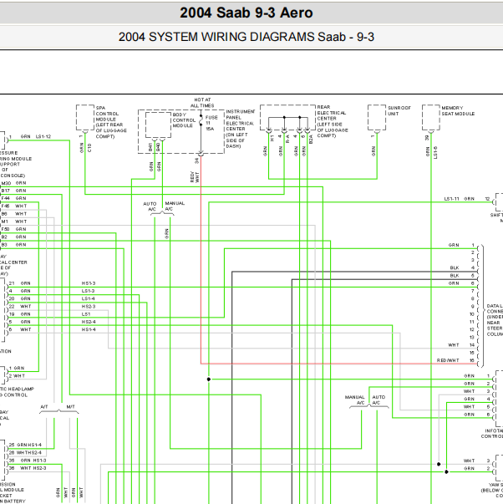Click the LS1 label on pin 19 row

coord(86,314)
